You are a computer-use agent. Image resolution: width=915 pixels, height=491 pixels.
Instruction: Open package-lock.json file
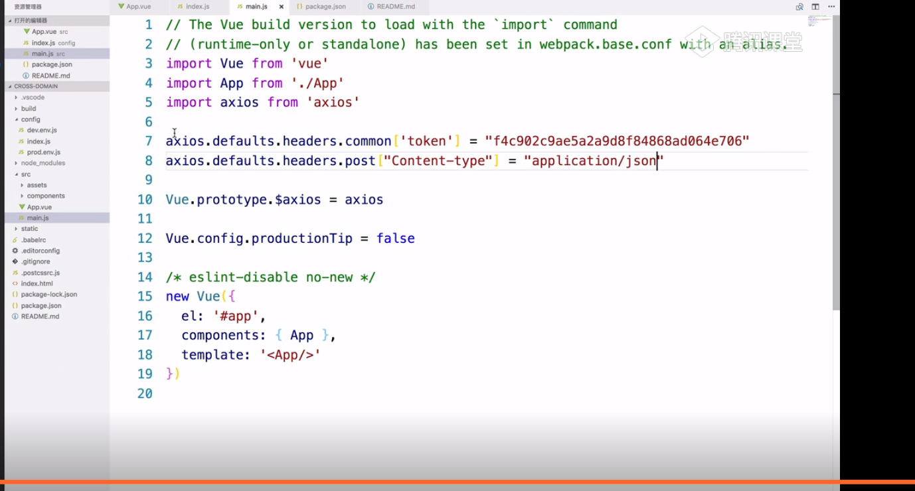click(x=57, y=295)
